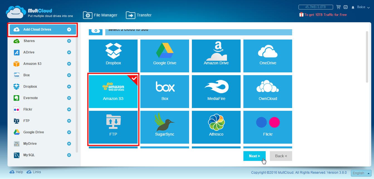Screen dimensions: 374x179
Task: Expand the Evernote dropdown arrow
Action: (x=69, y=98)
